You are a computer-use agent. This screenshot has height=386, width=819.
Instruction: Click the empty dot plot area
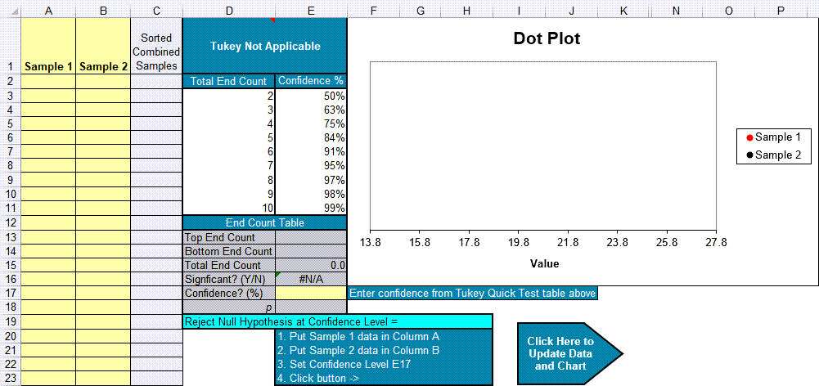point(542,146)
